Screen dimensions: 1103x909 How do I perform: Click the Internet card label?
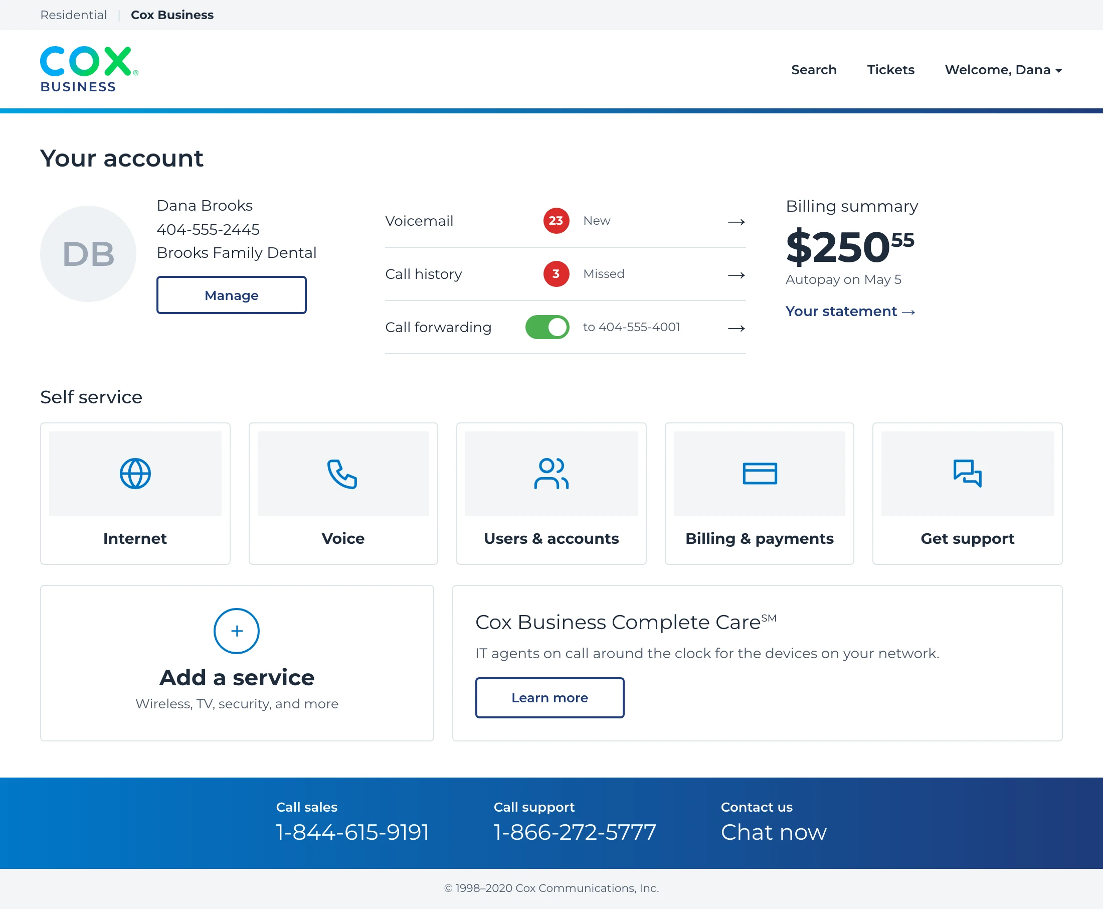coord(135,539)
